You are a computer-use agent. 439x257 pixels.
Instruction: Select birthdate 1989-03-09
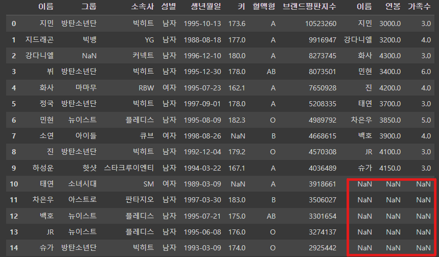pos(202,184)
